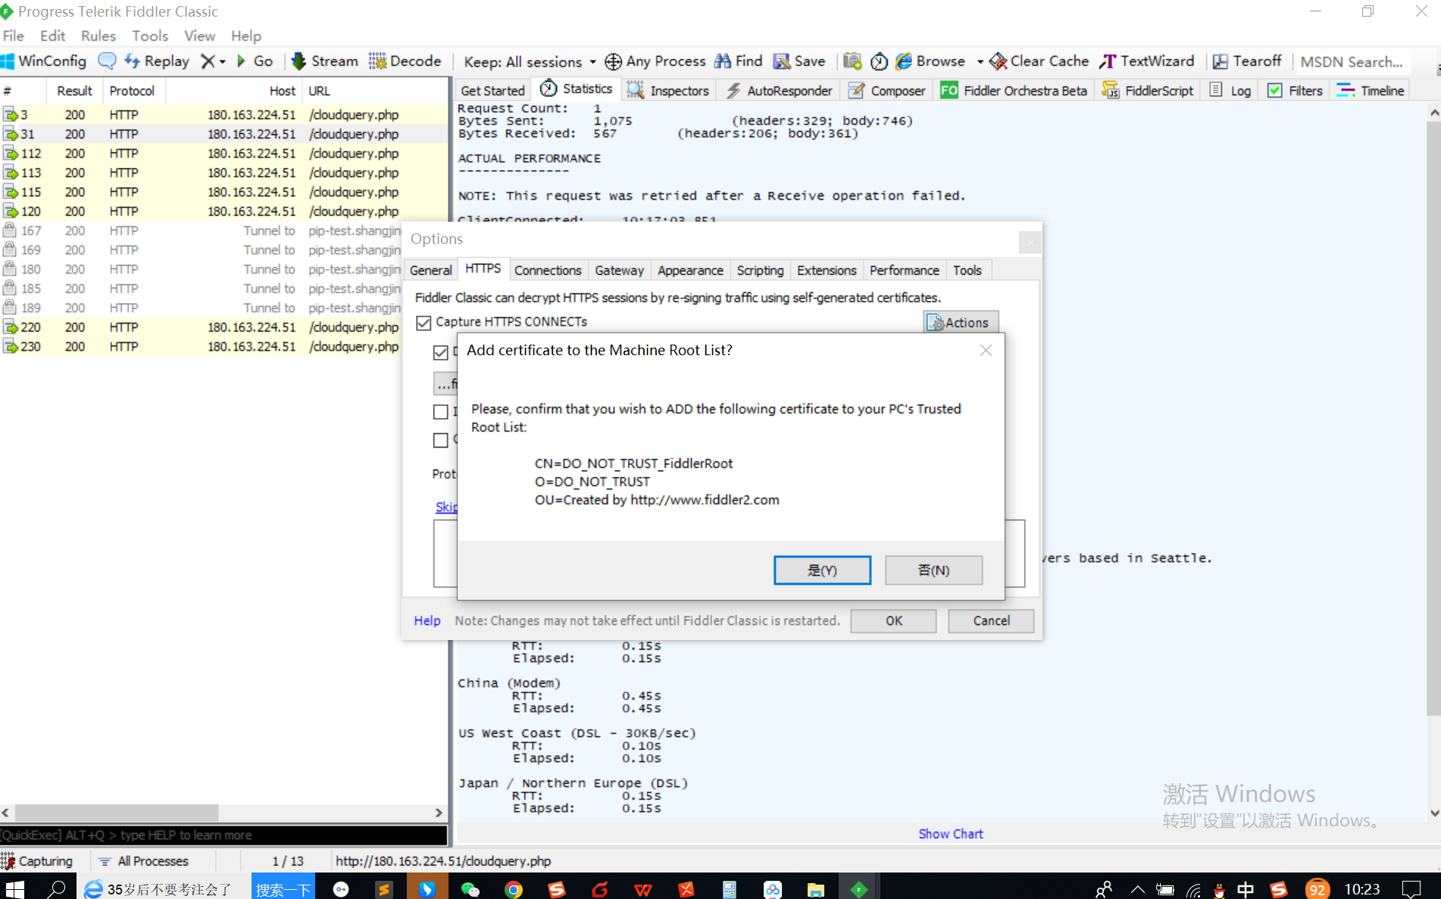Image resolution: width=1441 pixels, height=899 pixels.
Task: Click the Remove X toolbar icon
Action: point(208,61)
